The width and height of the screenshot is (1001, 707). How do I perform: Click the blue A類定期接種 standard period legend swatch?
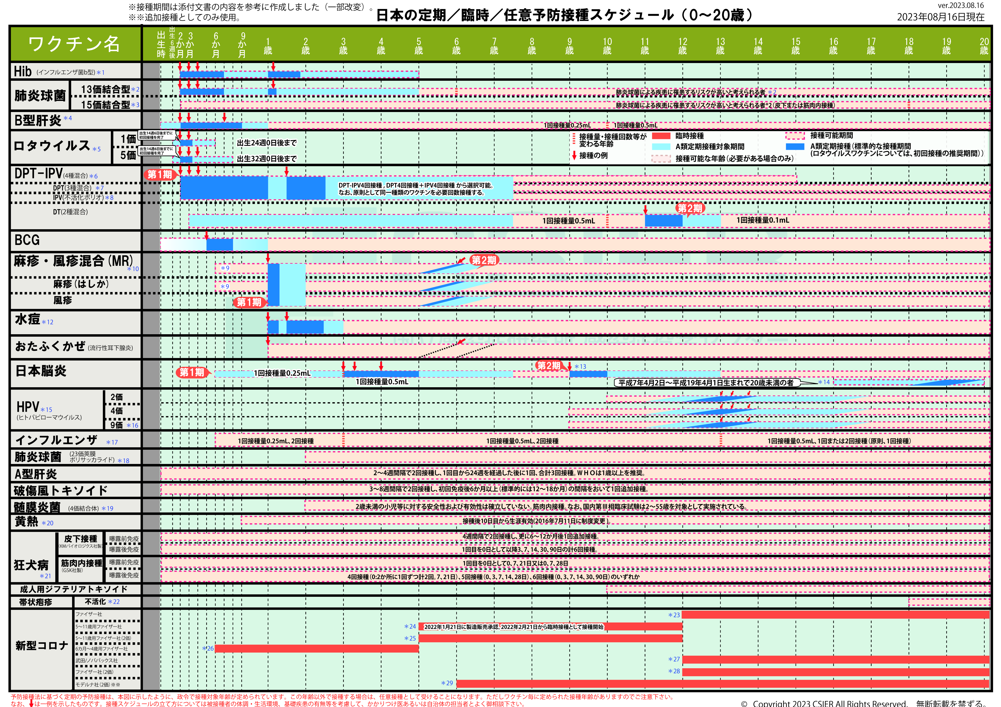click(795, 147)
